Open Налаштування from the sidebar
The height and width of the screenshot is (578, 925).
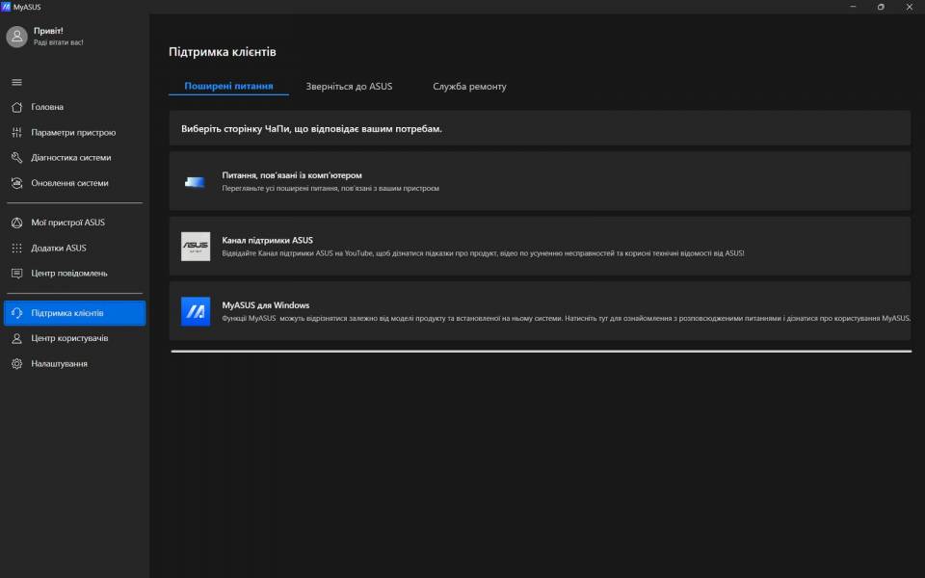click(74, 363)
